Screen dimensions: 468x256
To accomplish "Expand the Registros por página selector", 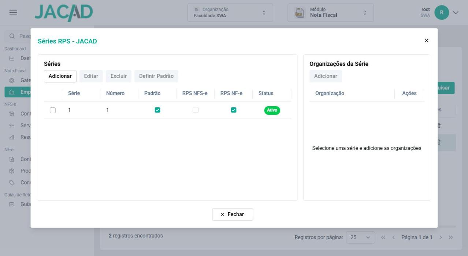I will (360, 237).
